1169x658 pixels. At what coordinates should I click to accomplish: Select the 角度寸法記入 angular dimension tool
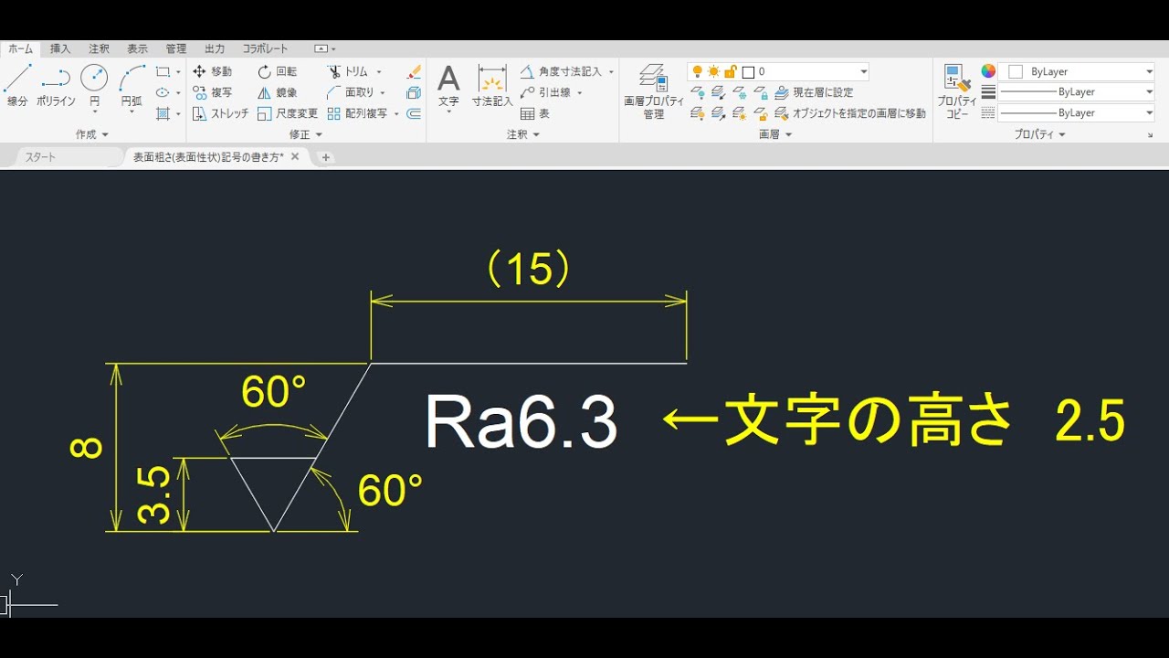(562, 71)
